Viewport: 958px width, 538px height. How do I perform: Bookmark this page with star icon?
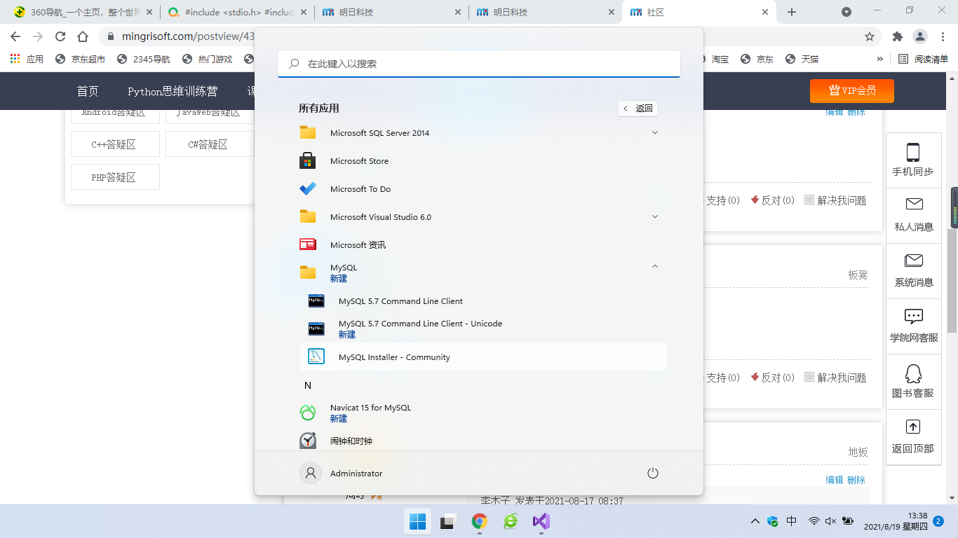tap(870, 36)
